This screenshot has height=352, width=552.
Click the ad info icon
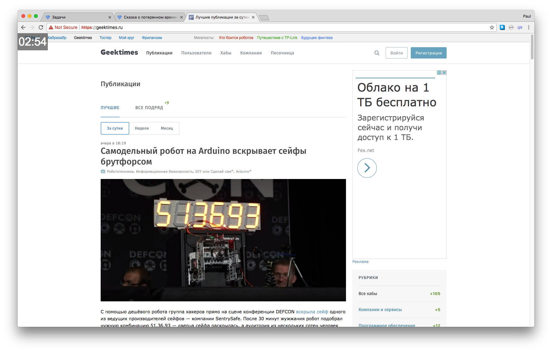(439, 73)
